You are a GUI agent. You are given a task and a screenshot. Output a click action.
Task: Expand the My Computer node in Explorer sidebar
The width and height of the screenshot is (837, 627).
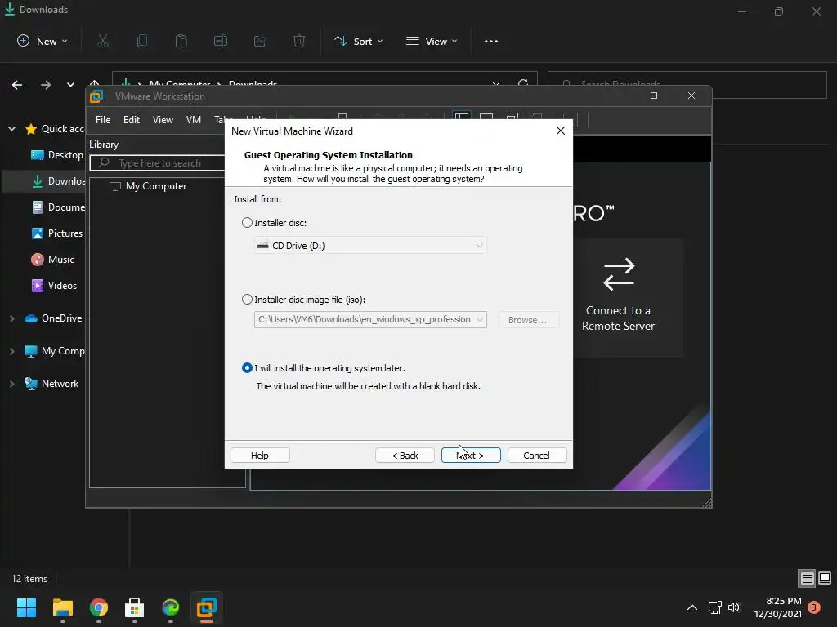11,351
